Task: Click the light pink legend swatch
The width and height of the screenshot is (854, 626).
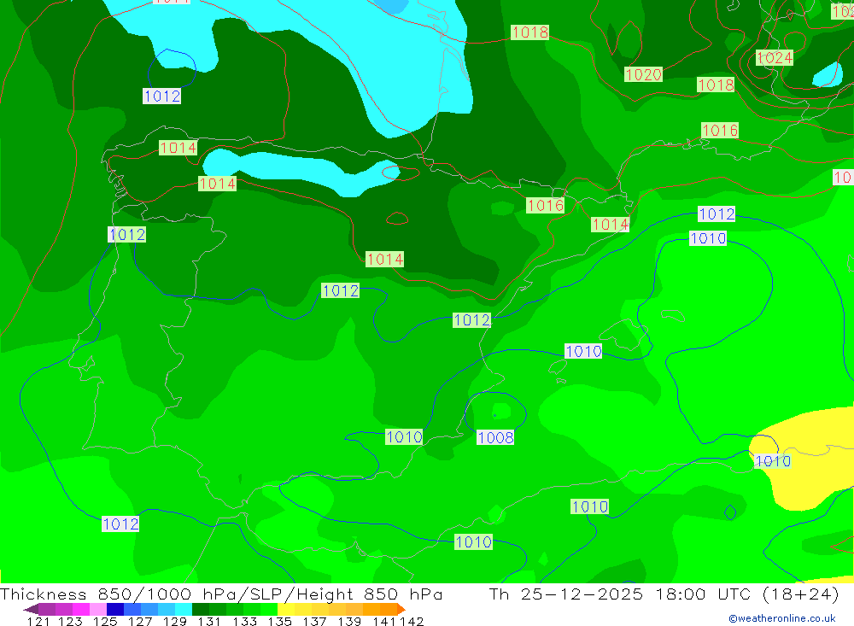Action: click(x=97, y=609)
